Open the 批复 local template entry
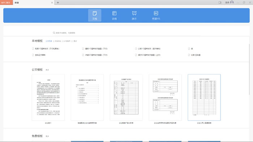Viewport: 253px width, 142px height. point(46,49)
